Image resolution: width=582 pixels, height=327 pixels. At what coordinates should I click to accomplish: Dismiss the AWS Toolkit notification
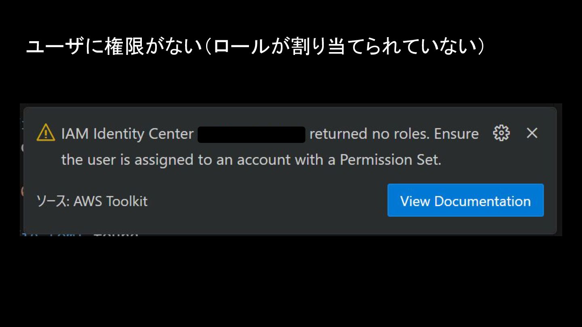pyautogui.click(x=532, y=133)
